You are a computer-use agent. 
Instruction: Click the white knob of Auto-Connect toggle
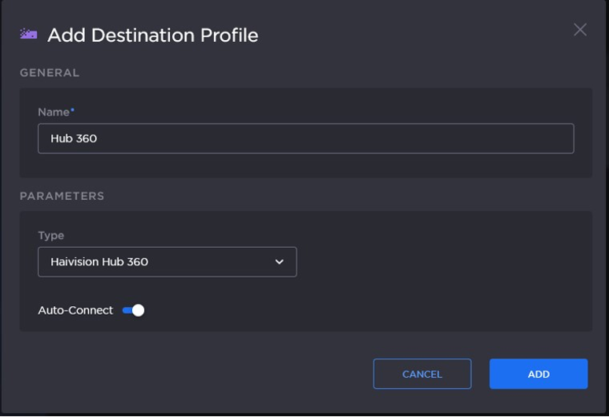[138, 310]
